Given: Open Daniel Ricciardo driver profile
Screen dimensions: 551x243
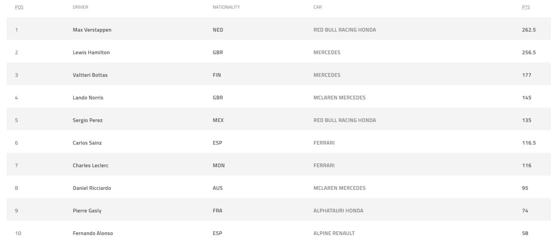Looking at the screenshot, I should pyautogui.click(x=92, y=188).
